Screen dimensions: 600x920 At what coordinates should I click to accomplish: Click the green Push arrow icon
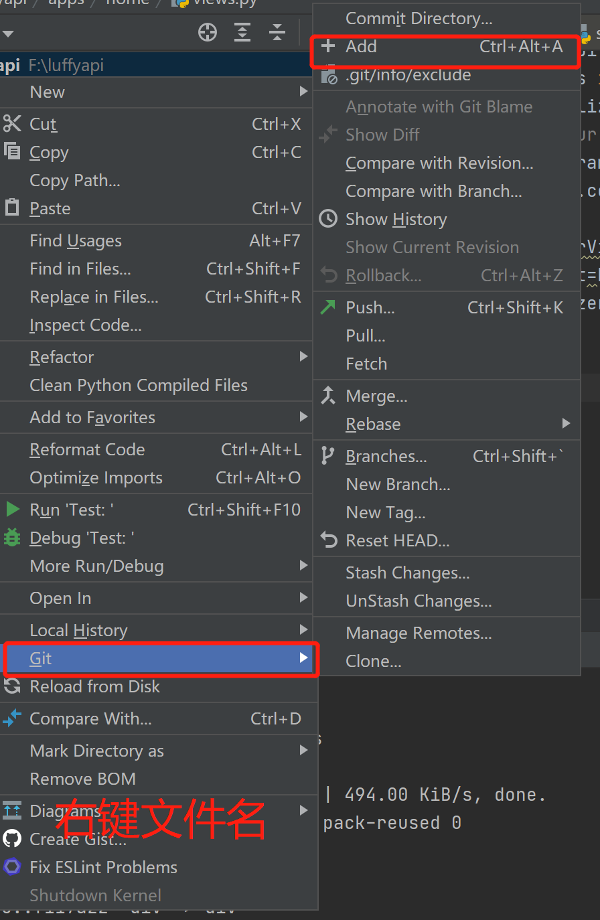coord(328,307)
